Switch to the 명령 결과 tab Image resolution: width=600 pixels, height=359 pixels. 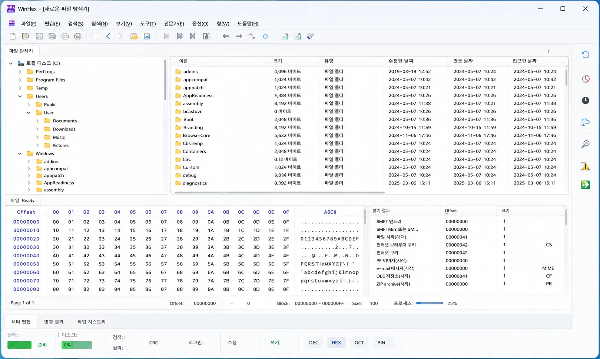point(54,322)
